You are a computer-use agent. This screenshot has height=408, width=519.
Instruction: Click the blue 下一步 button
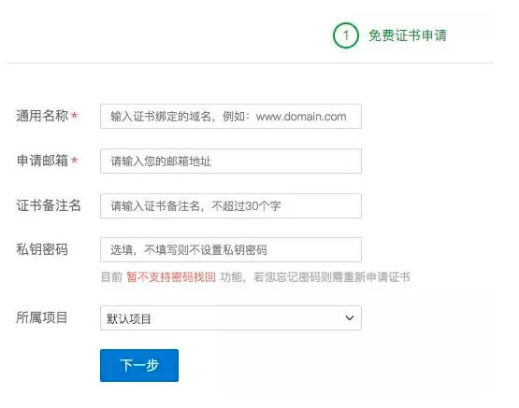[x=139, y=365]
